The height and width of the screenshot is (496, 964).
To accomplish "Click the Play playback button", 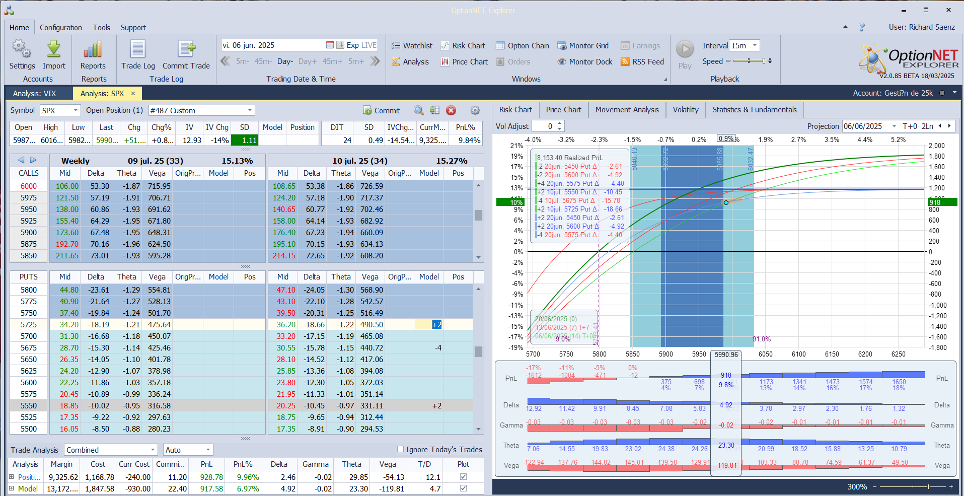I will coord(685,49).
